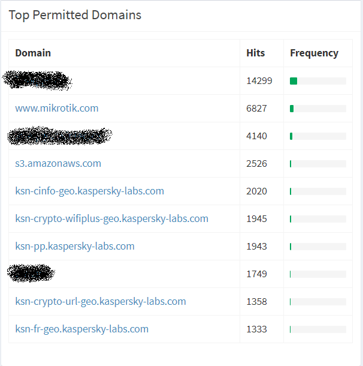Click the 6827 hits value
This screenshot has width=363, height=366.
(256, 109)
